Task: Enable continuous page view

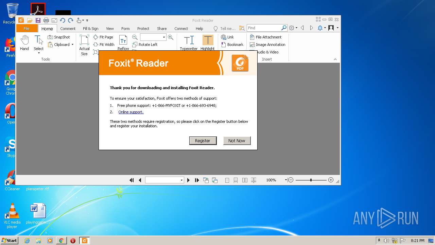Action: click(236, 180)
